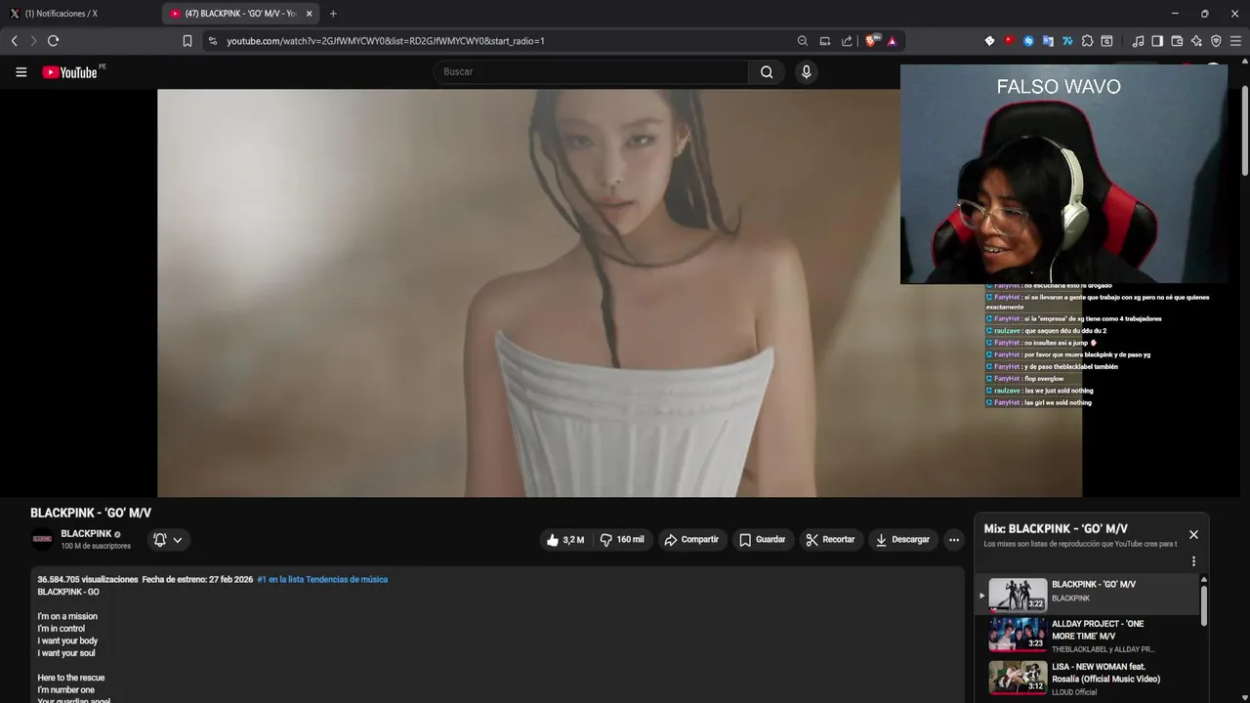
Task: Toggle the notification bell for BLACKPINK
Action: 160,540
